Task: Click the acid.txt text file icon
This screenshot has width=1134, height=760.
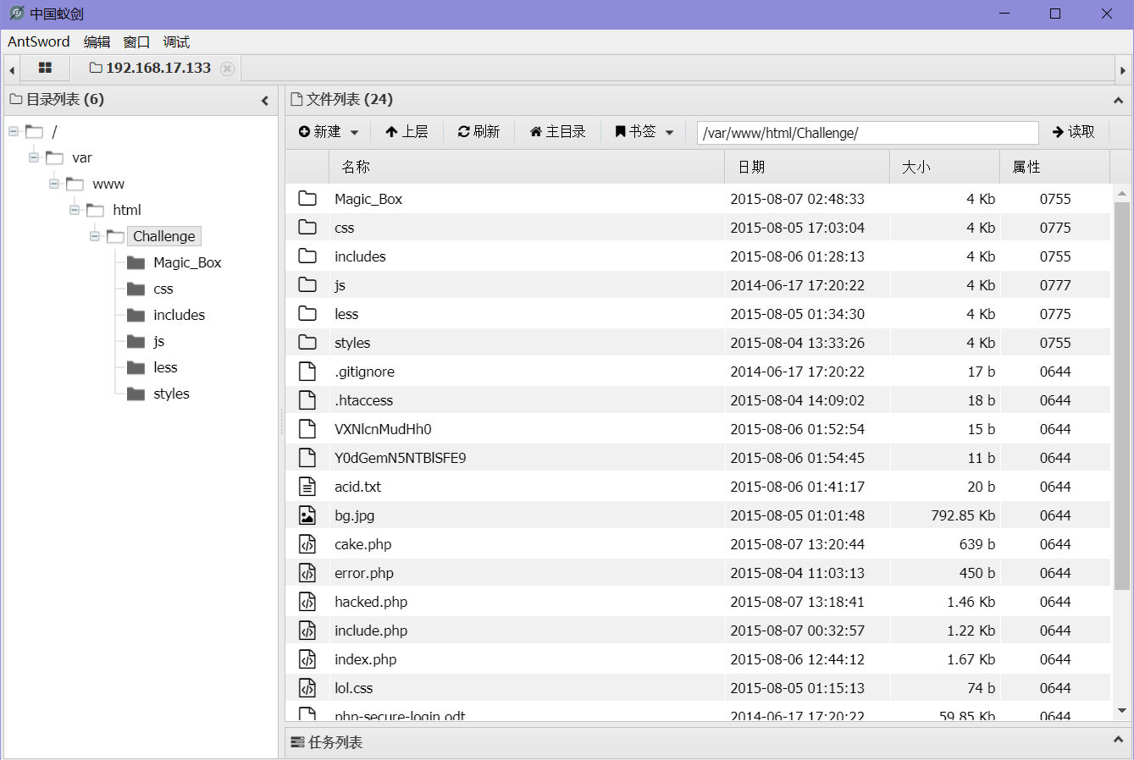Action: tap(307, 486)
